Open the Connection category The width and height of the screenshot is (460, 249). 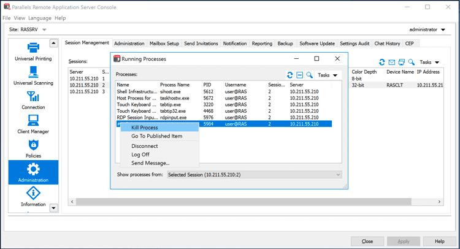pyautogui.click(x=33, y=100)
